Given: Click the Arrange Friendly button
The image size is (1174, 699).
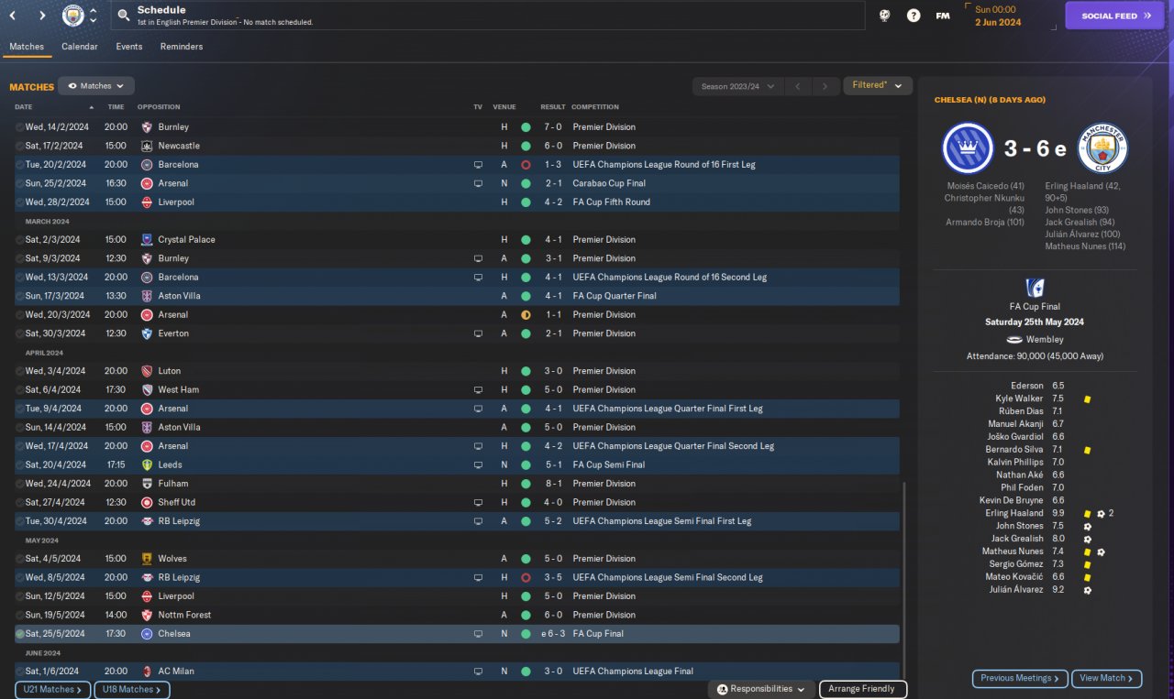Looking at the screenshot, I should (x=862, y=689).
